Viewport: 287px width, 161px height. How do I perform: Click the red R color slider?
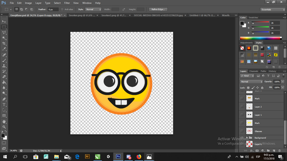pyautogui.click(x=260, y=22)
